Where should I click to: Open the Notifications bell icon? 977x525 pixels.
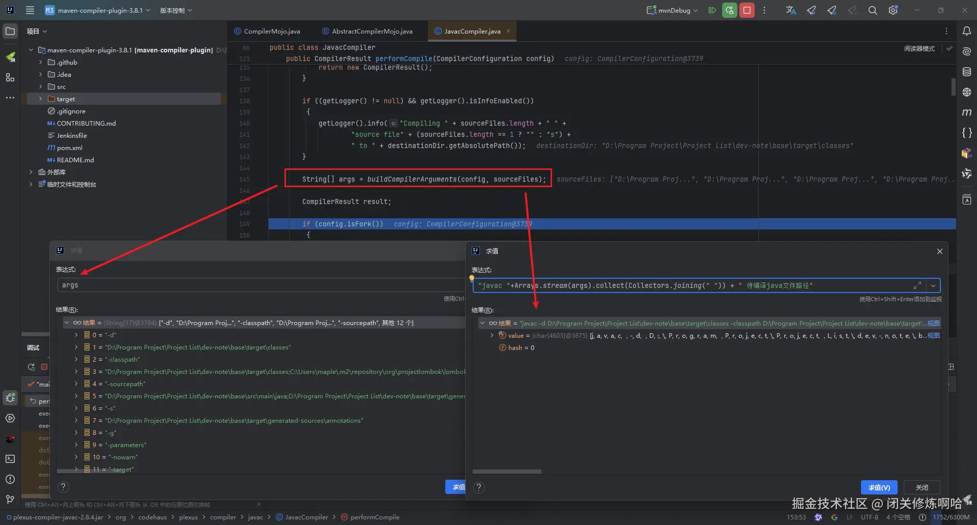(x=967, y=31)
